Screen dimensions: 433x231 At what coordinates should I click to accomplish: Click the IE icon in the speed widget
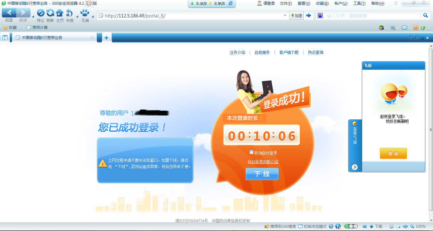pos(231,3)
